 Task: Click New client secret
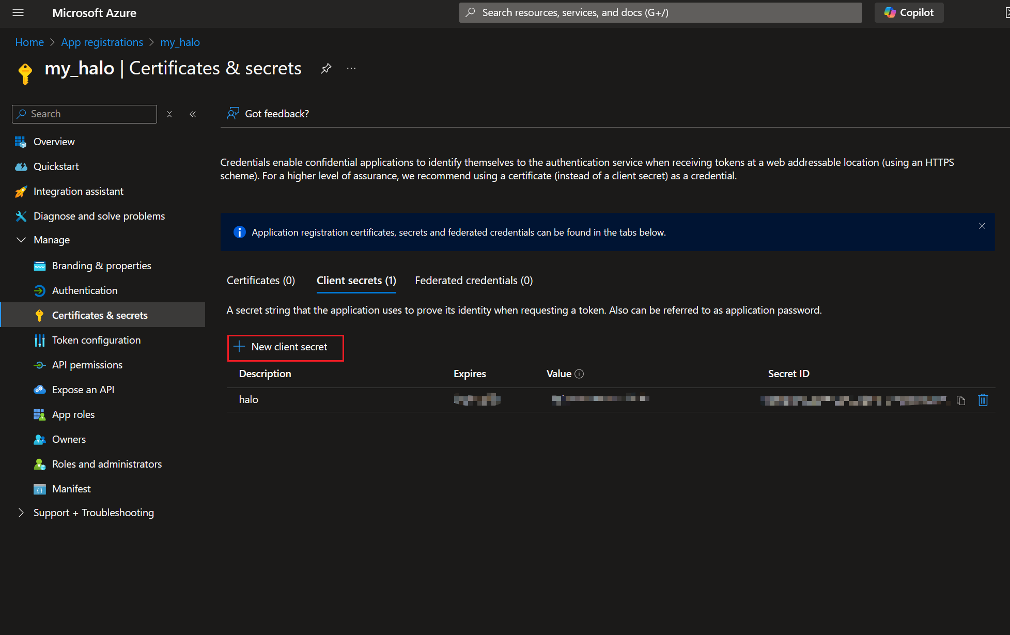click(x=285, y=347)
